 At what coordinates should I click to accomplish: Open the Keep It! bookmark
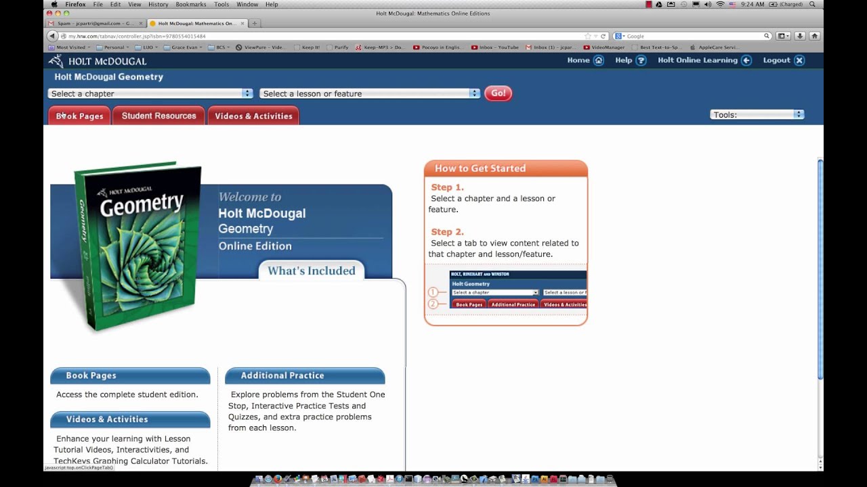pyautogui.click(x=307, y=47)
